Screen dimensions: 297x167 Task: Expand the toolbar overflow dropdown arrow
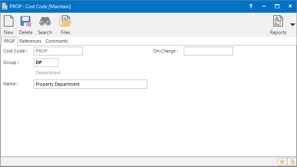tap(292, 25)
